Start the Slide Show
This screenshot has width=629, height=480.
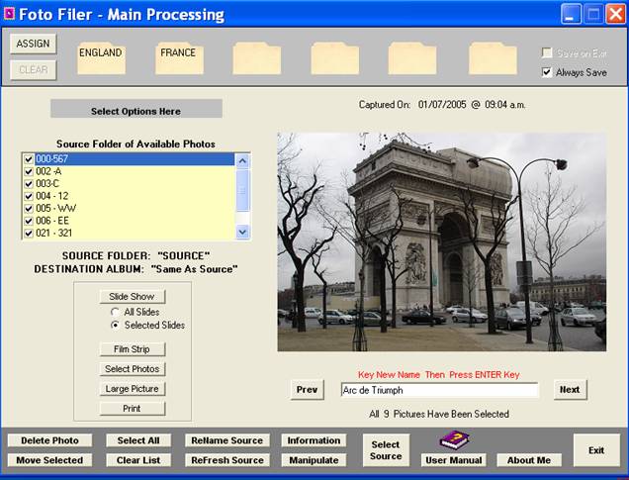point(133,296)
